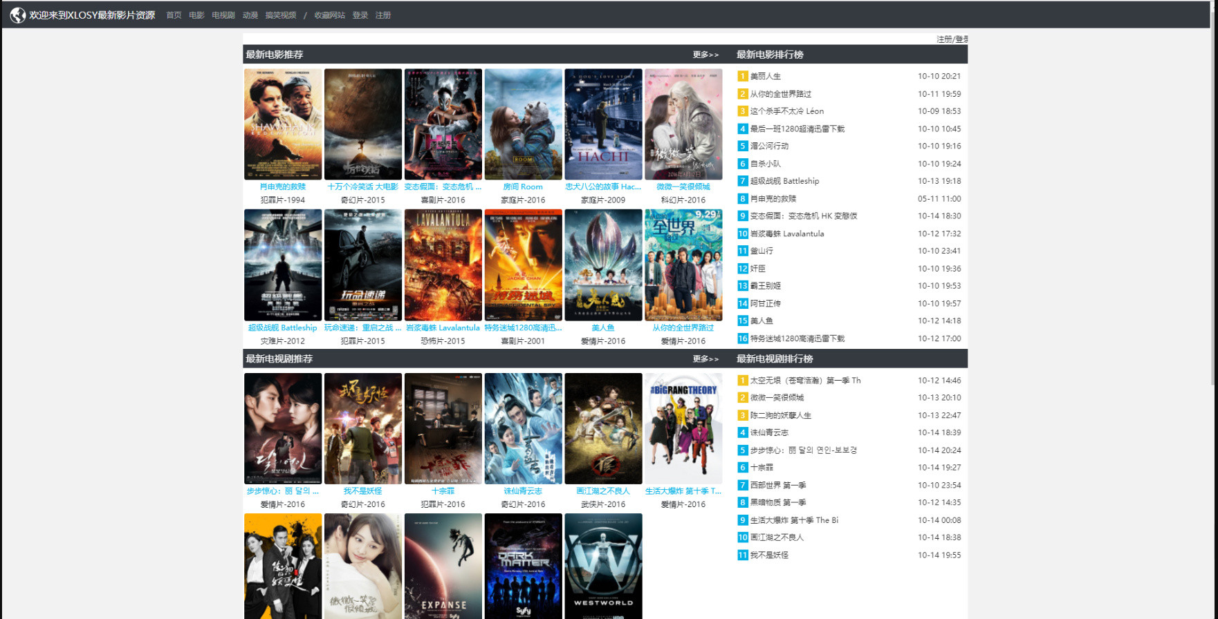Viewport: 1218px width, 619px height.
Task: Open ranked movie 阿甘正传
Action: [x=766, y=303]
